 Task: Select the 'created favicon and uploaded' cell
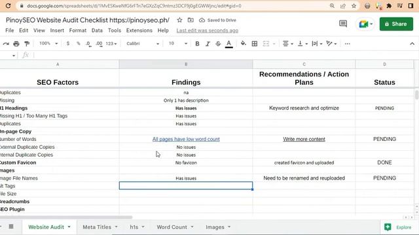point(304,163)
